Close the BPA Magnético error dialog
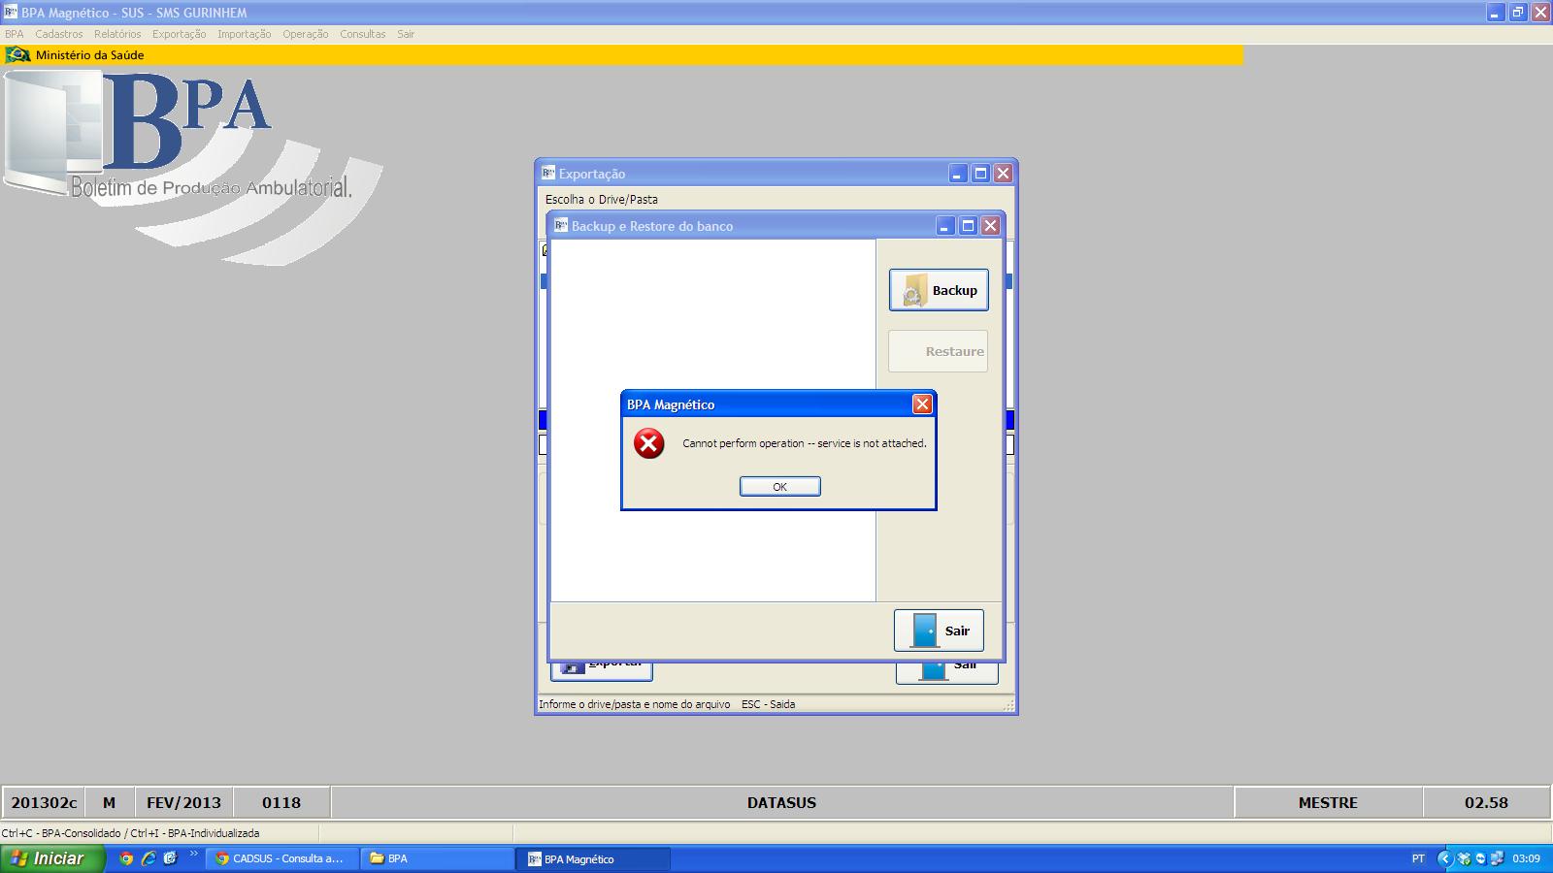The height and width of the screenshot is (873, 1553). [922, 404]
